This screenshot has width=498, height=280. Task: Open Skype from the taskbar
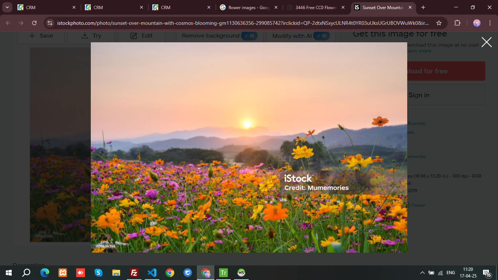coord(98,273)
